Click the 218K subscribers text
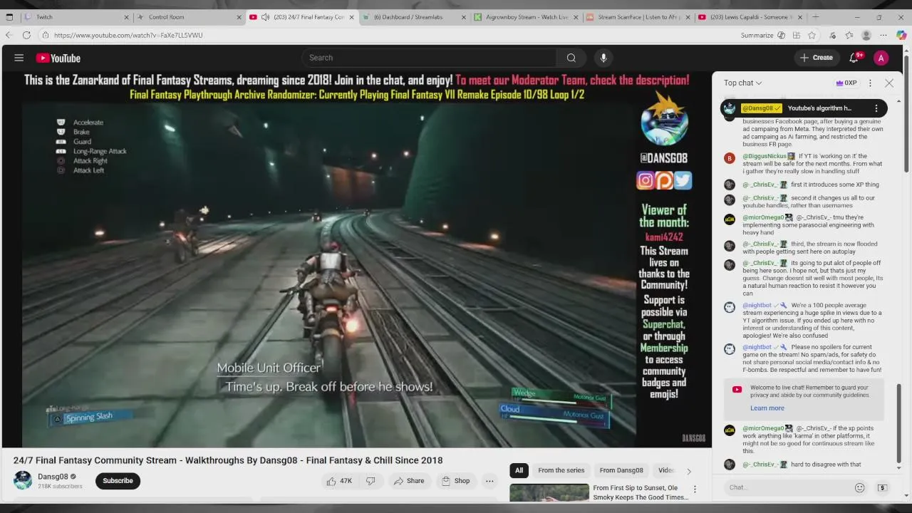 pyautogui.click(x=60, y=487)
